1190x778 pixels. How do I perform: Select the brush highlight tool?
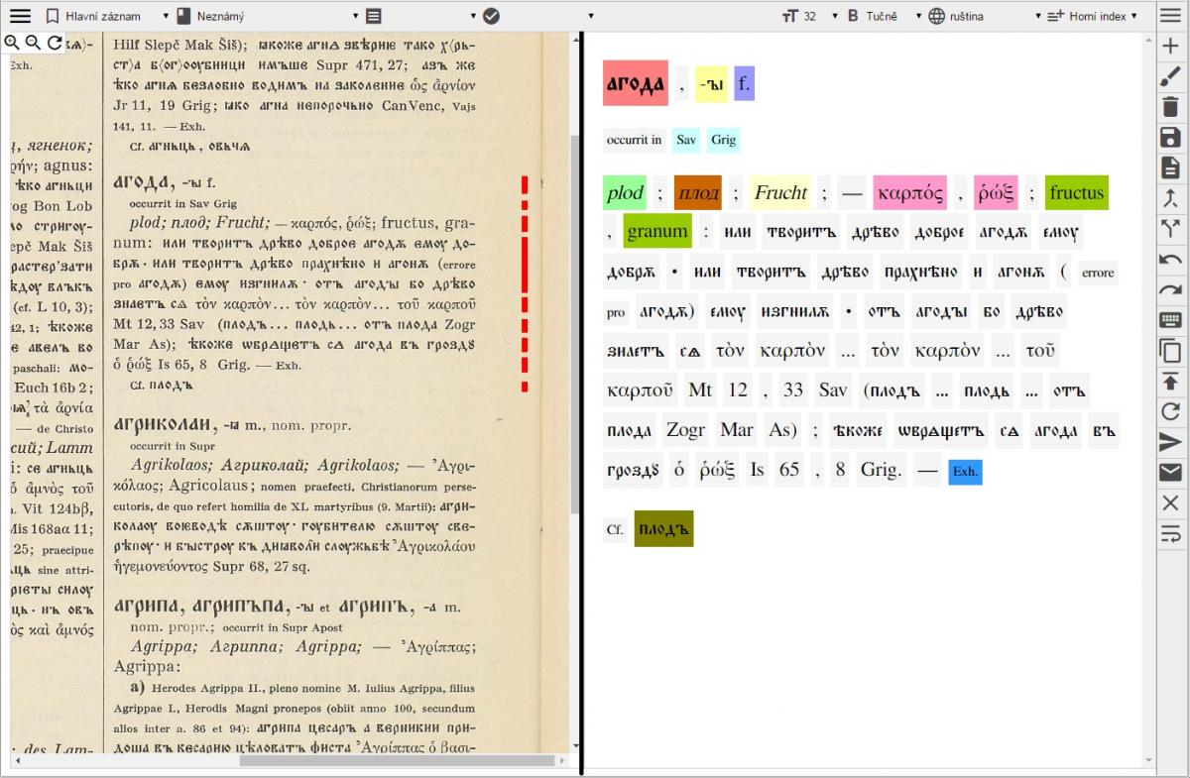click(1170, 76)
